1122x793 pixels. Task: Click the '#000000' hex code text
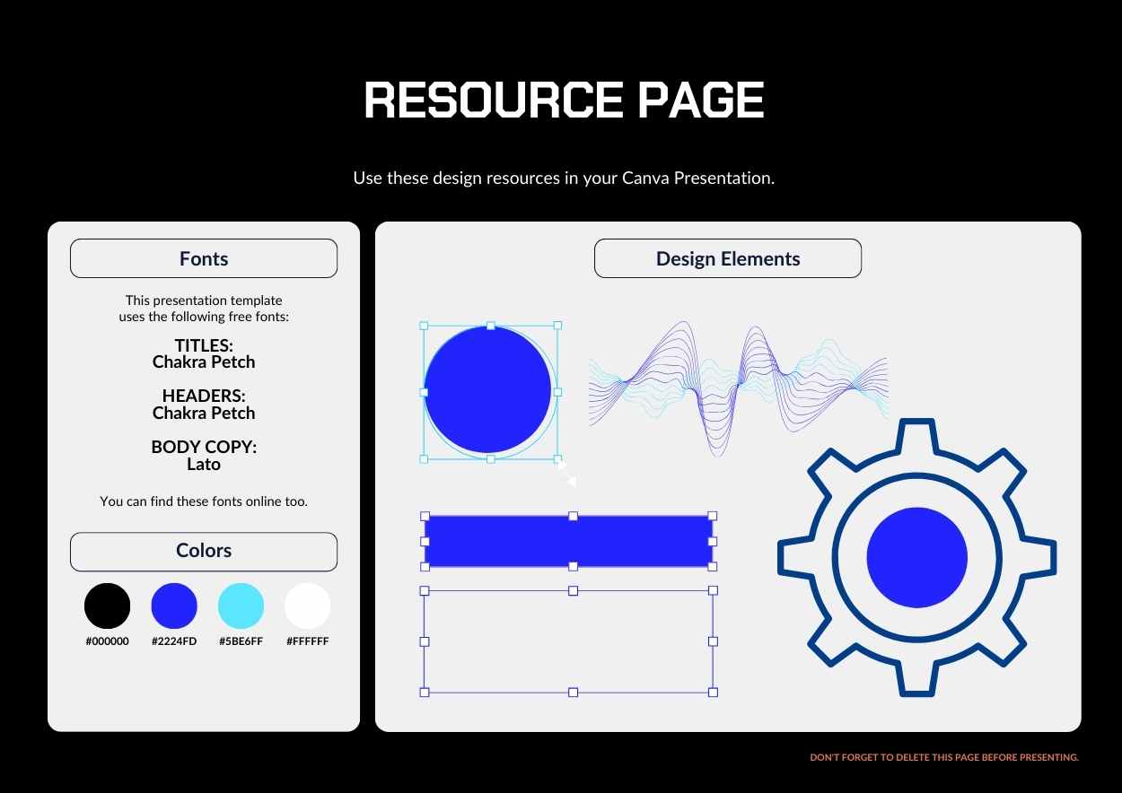click(107, 641)
